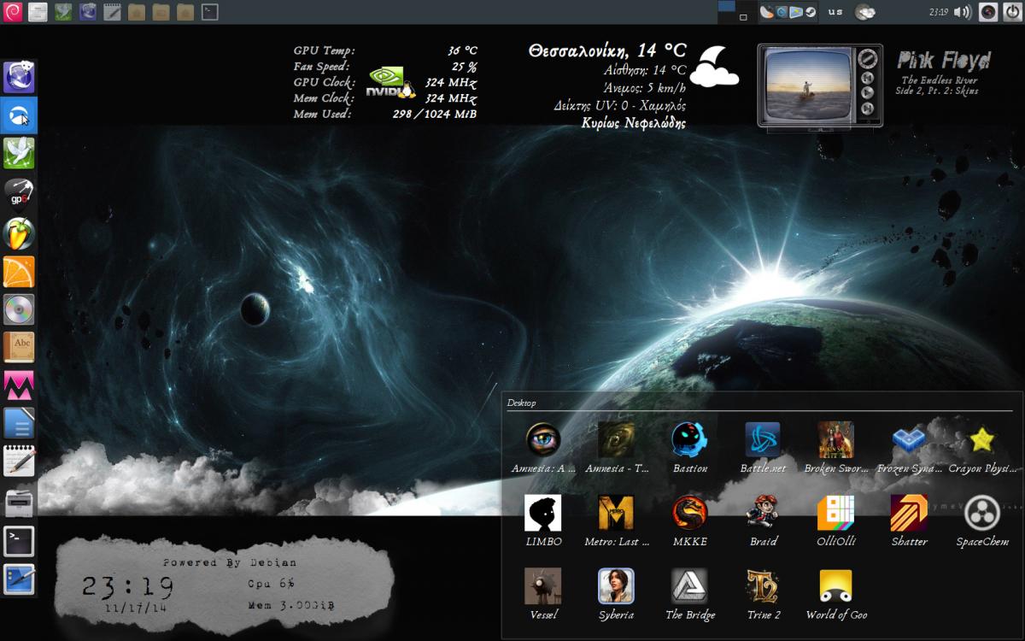This screenshot has height=641, width=1025.
Task: Launch SpaceChem shortcut
Action: coord(982,520)
